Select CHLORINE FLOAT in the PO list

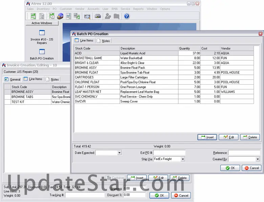click(164, 82)
